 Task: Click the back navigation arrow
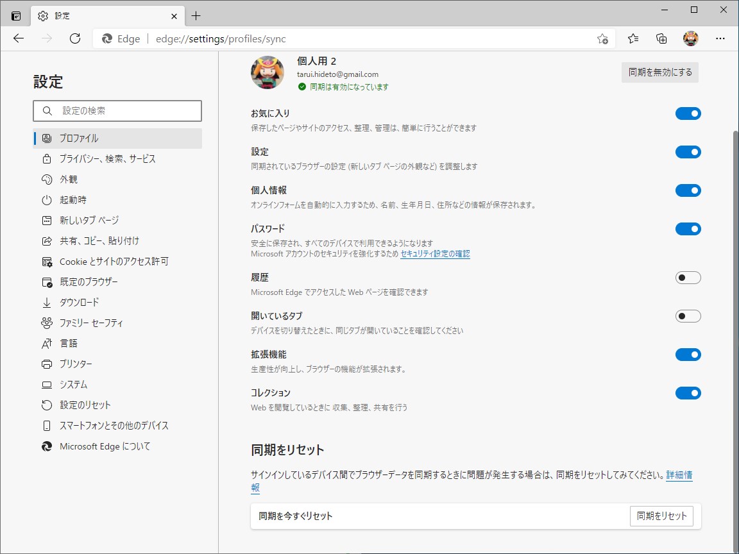18,38
